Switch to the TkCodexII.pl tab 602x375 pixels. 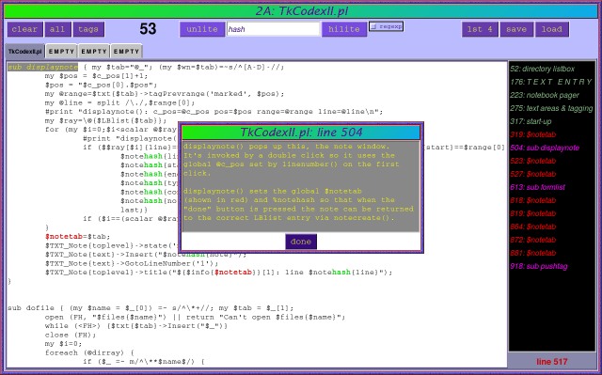point(25,52)
